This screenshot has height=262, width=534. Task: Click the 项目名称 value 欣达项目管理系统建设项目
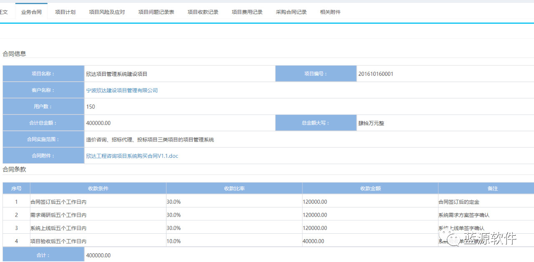click(x=116, y=74)
